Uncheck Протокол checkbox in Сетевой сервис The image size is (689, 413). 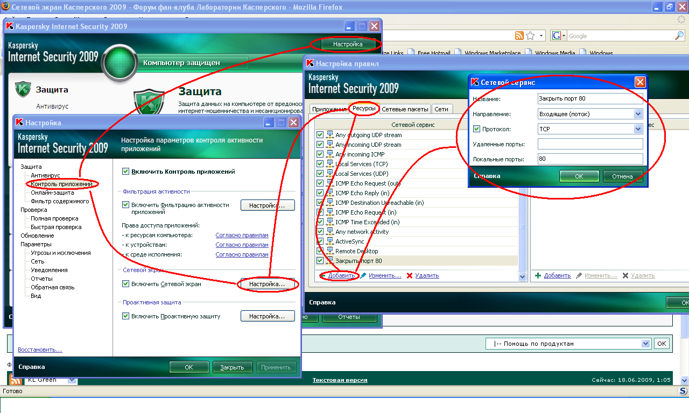(476, 129)
